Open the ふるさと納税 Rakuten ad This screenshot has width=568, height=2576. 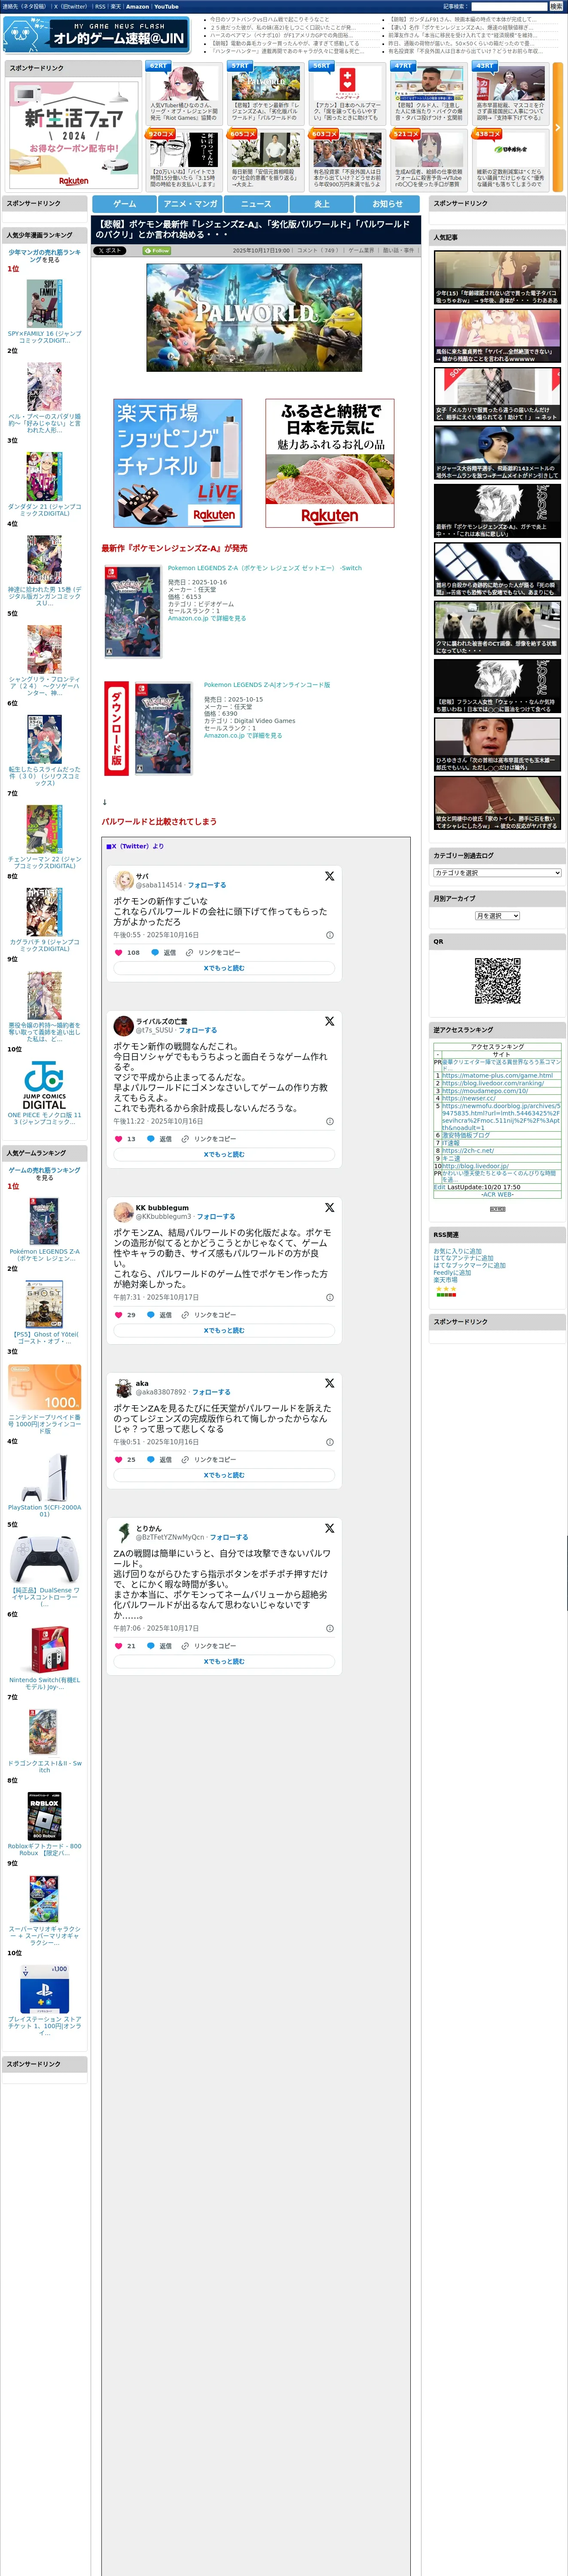330,463
